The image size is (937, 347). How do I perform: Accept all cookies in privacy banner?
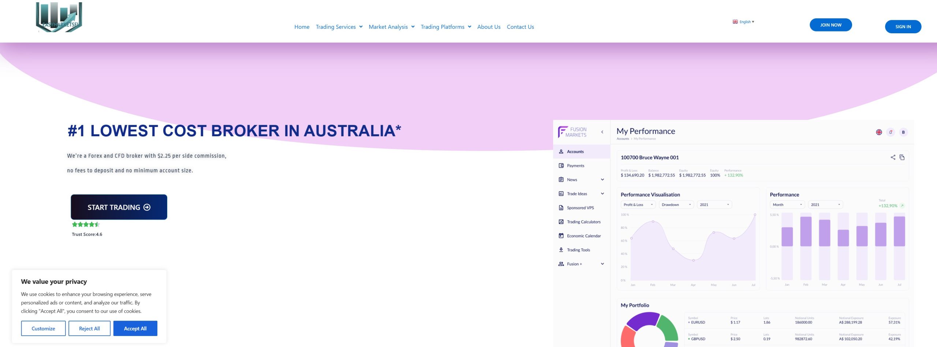pos(135,328)
